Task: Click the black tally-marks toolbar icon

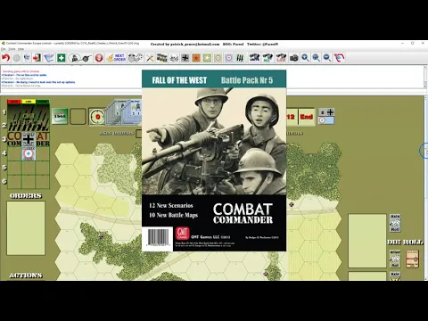Action: coord(240,58)
